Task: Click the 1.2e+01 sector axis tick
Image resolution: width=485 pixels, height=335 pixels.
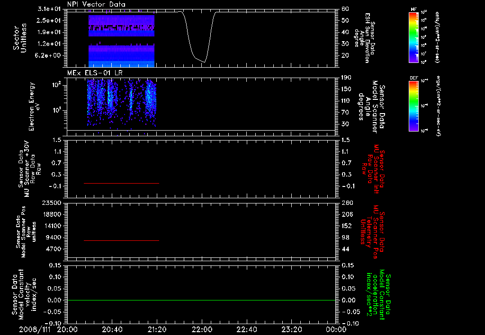Action: pos(49,44)
